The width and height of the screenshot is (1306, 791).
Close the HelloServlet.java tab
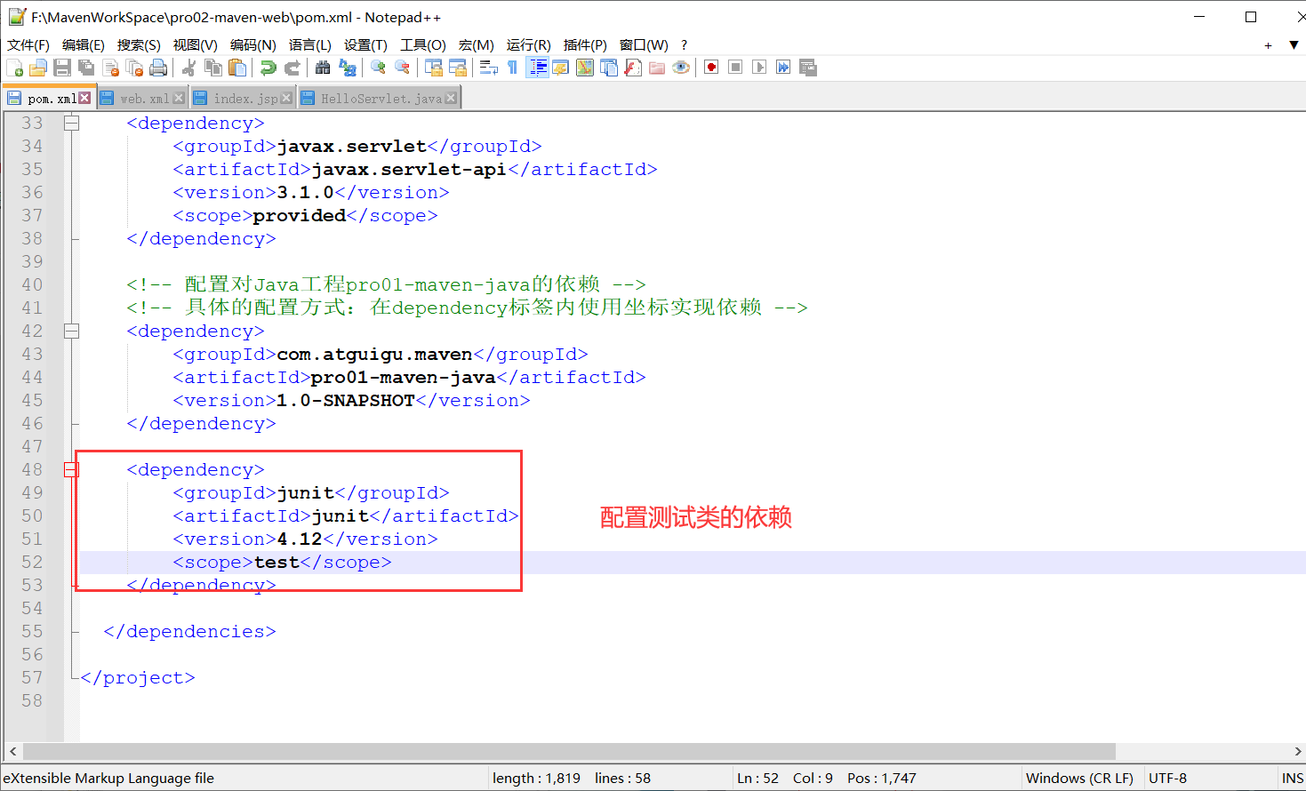coord(451,98)
